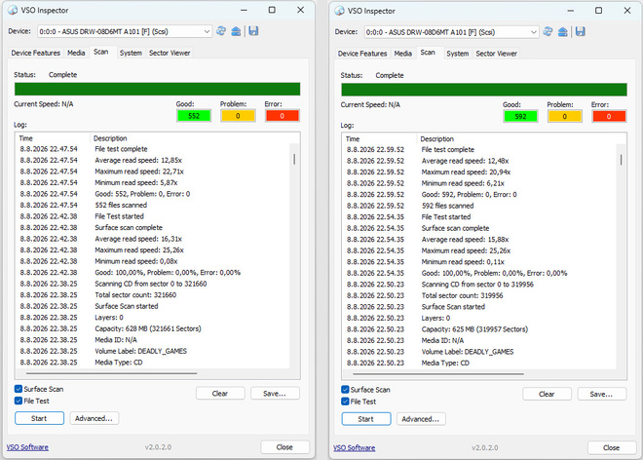
Task: Select log row '552 files scanned'
Action: (x=154, y=205)
